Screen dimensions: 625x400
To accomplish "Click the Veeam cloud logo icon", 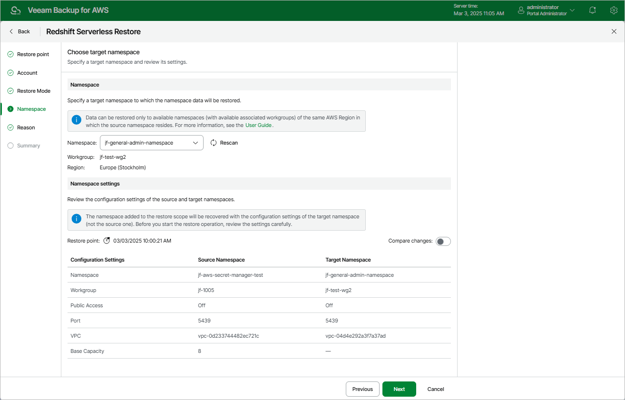I will (16, 10).
